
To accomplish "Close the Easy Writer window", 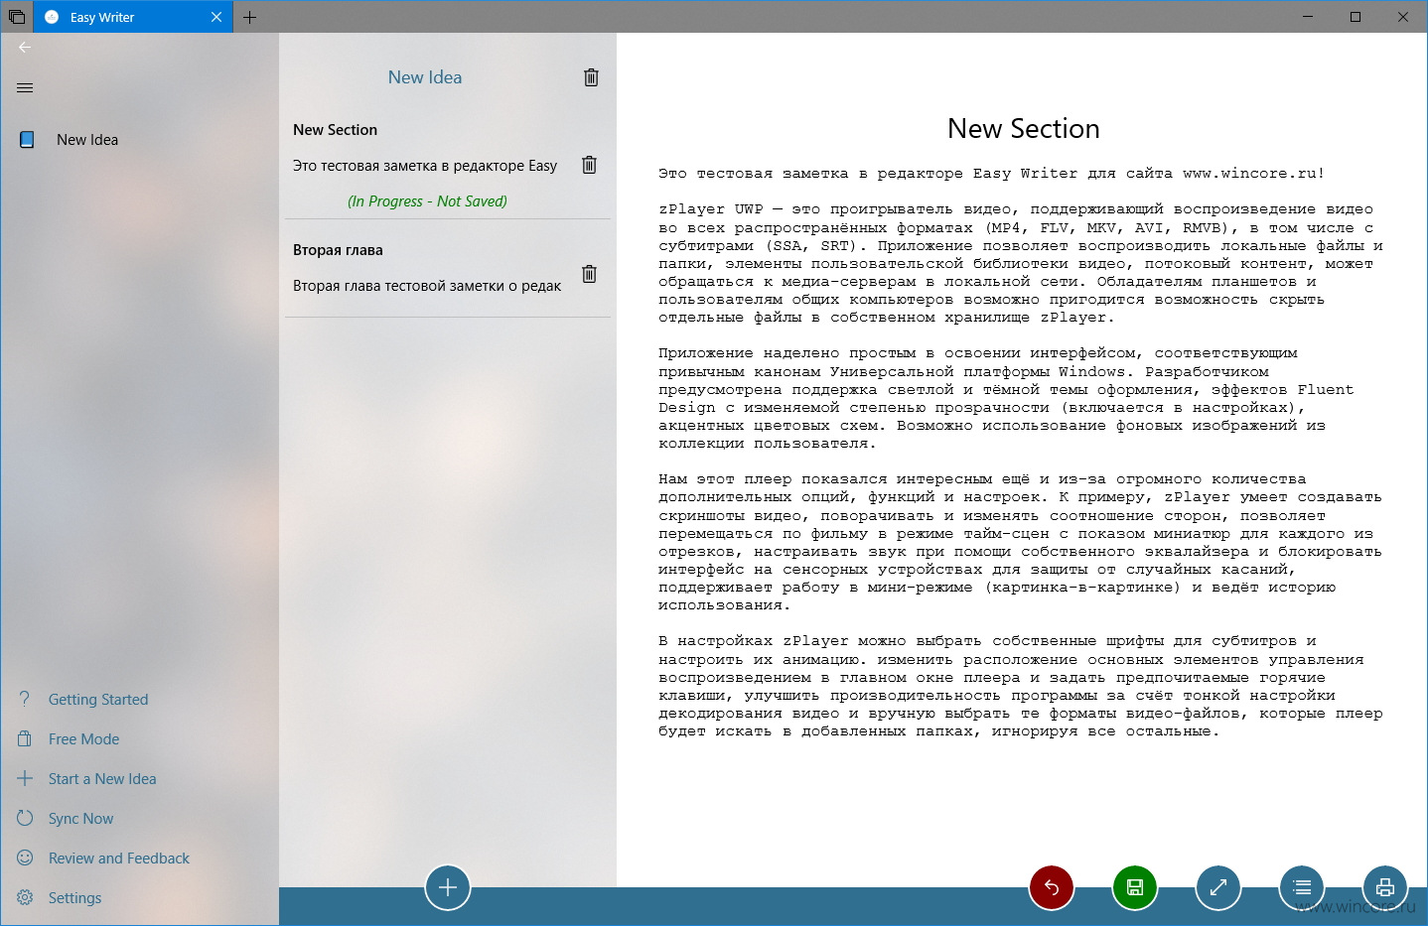I will pyautogui.click(x=1403, y=17).
